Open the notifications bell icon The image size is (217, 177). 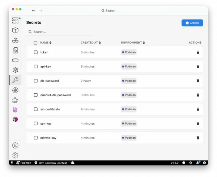(197, 163)
